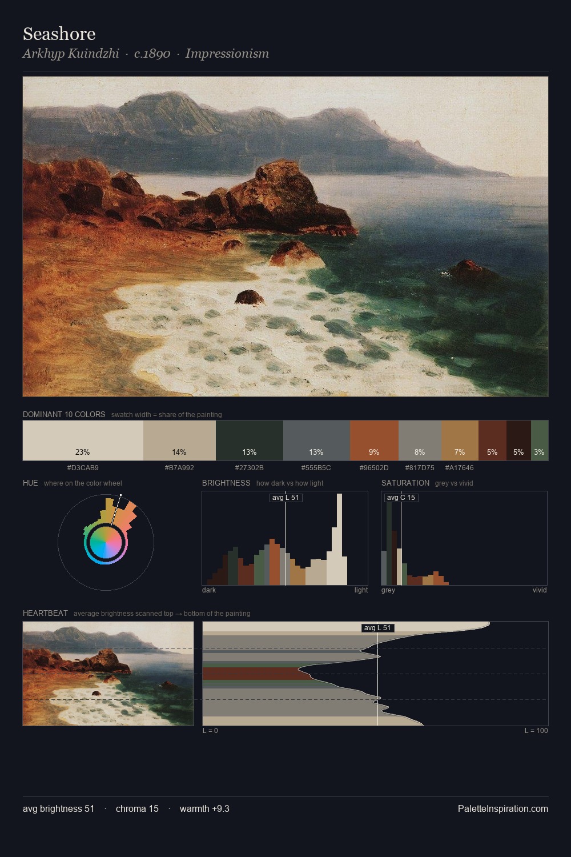Open the main Seashore painting image
Image resolution: width=571 pixels, height=857 pixels.
285,237
